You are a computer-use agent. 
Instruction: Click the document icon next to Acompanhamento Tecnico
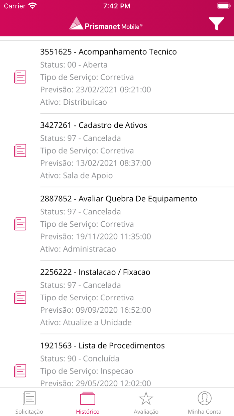point(20,77)
